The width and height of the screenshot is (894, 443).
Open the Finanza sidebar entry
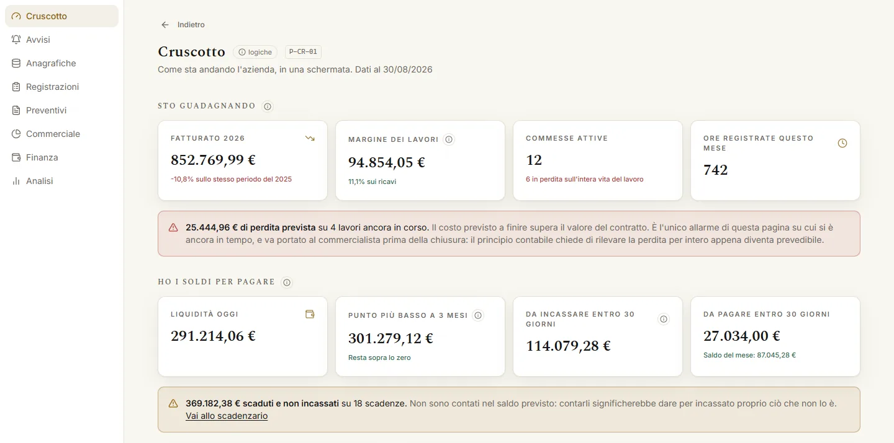point(61,157)
